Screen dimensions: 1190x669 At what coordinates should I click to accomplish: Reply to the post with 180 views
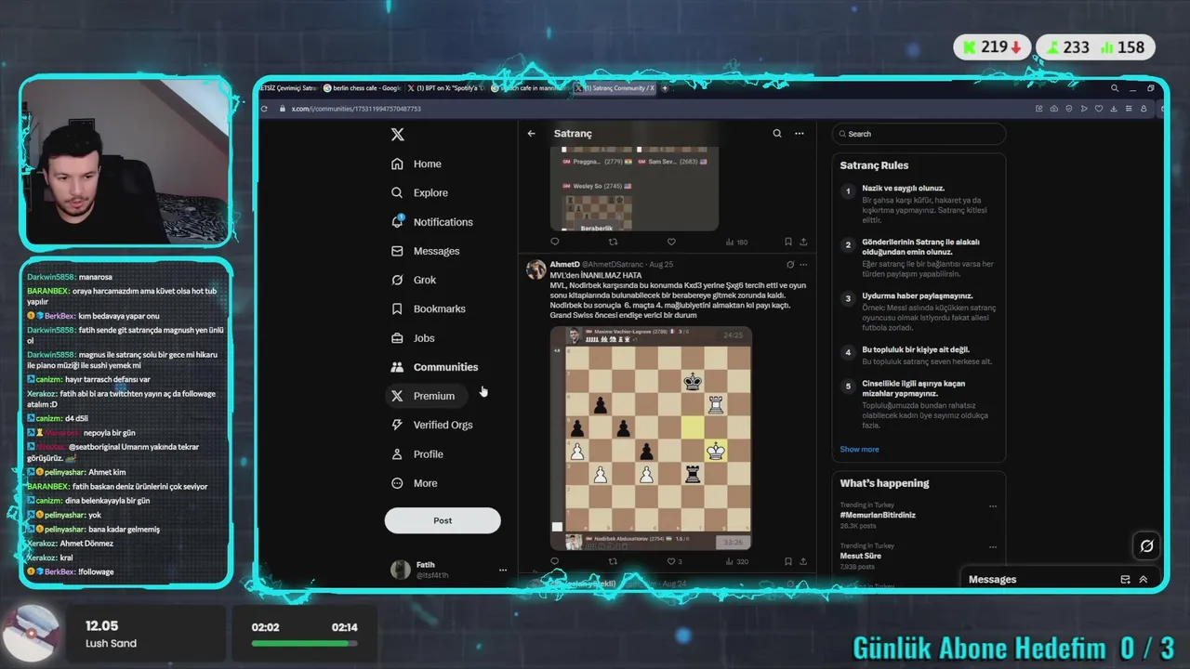555,242
